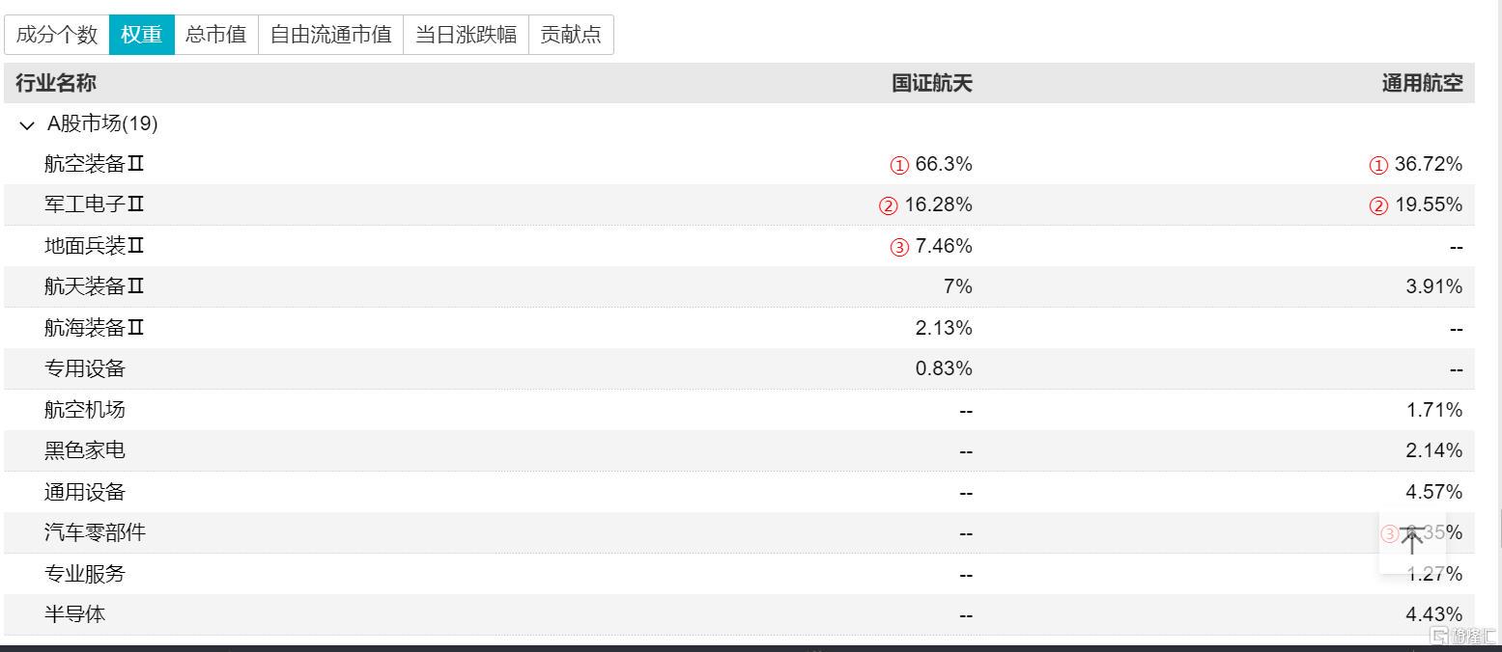
Task: Switch to 自由流通市值 tab
Action: (x=330, y=35)
